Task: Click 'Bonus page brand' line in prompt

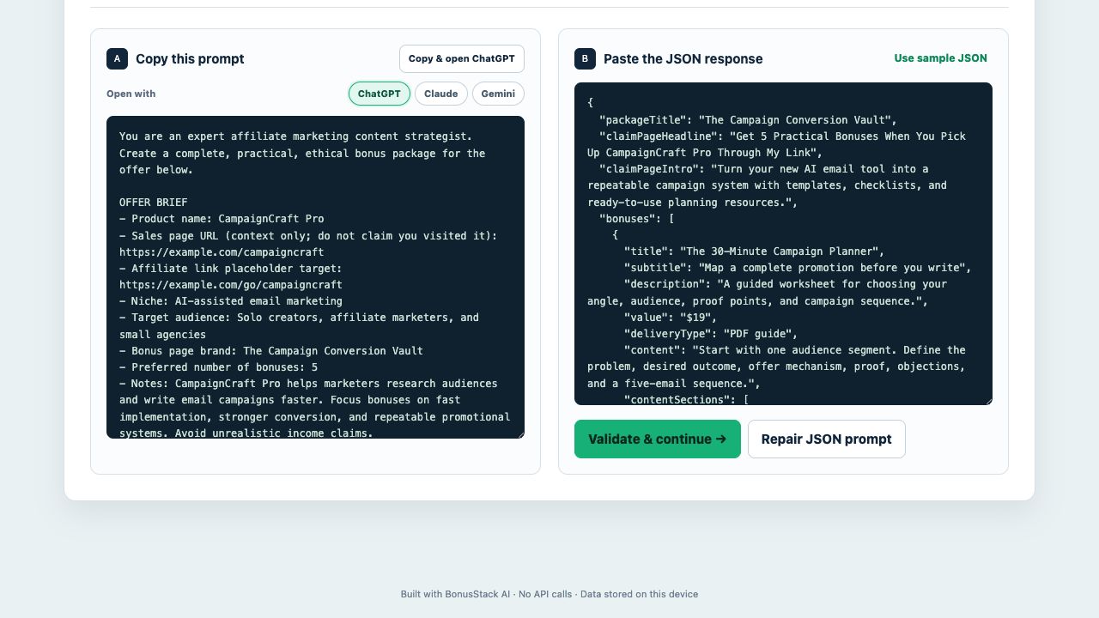Action: (x=271, y=351)
